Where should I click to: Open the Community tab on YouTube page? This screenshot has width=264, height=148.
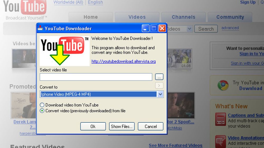(230, 17)
